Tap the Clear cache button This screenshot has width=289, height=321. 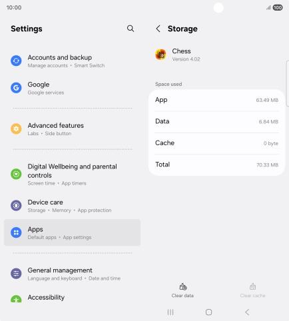pyautogui.click(x=252, y=290)
